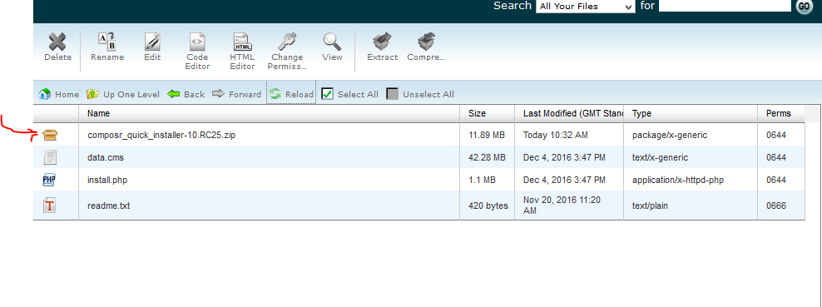Click 0644 permissions of the zip file
This screenshot has width=822, height=307.
(776, 135)
